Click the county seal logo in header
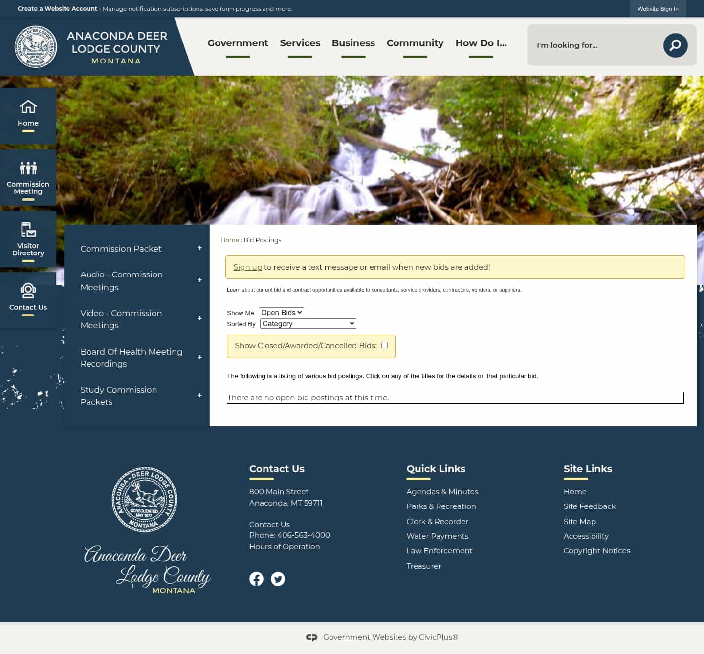Screen dimensions: 704x654 [36, 47]
